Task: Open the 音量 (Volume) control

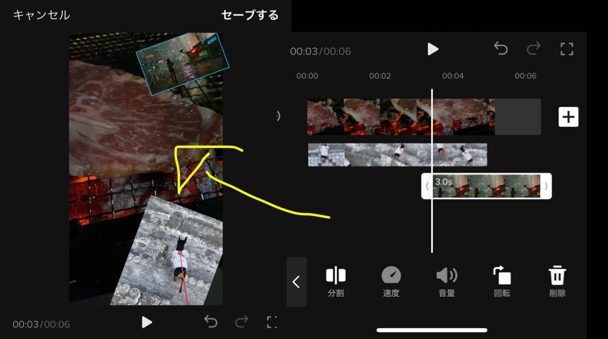Action: click(446, 281)
